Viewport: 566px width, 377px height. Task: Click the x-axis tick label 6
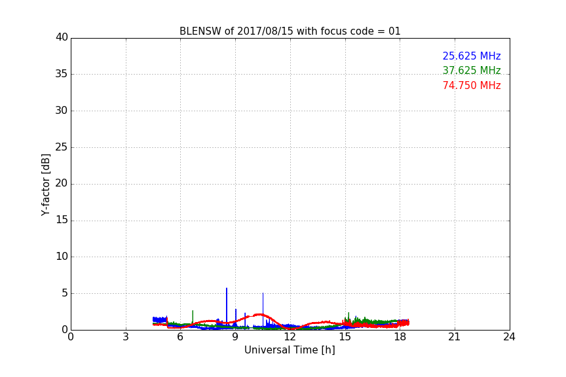tap(180, 337)
